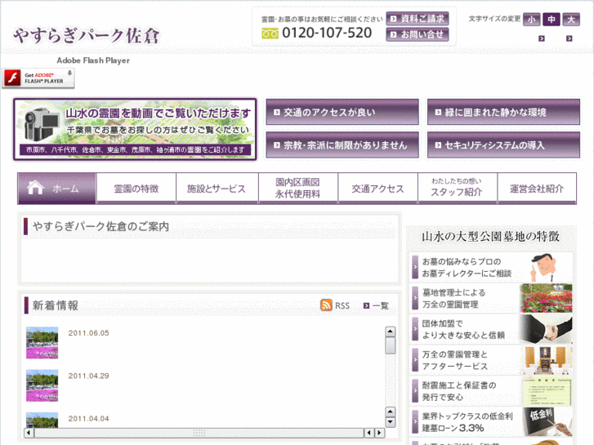Click the news date 2011.04.04

88,419
